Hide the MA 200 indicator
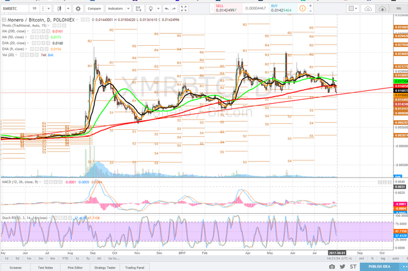 click(34, 31)
